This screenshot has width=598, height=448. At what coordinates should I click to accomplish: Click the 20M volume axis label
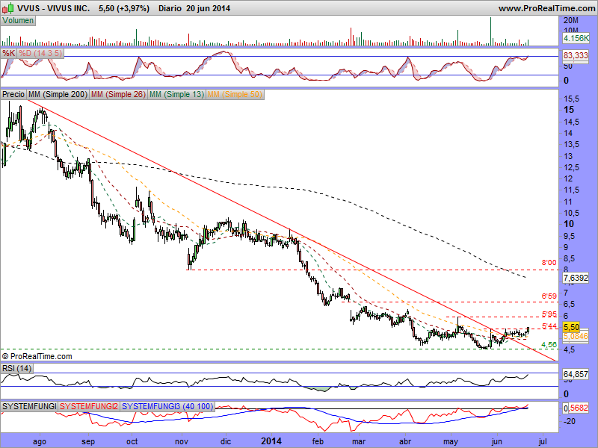coord(571,21)
